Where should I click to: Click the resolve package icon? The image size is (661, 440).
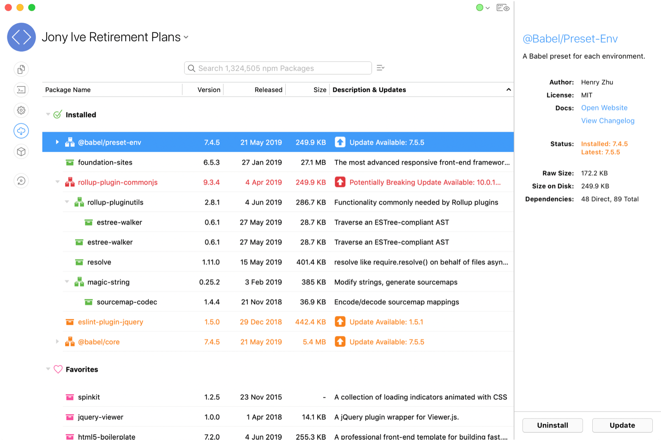(x=79, y=262)
